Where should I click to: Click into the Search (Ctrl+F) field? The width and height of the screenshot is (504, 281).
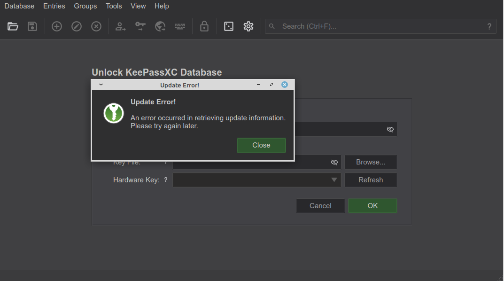(380, 26)
